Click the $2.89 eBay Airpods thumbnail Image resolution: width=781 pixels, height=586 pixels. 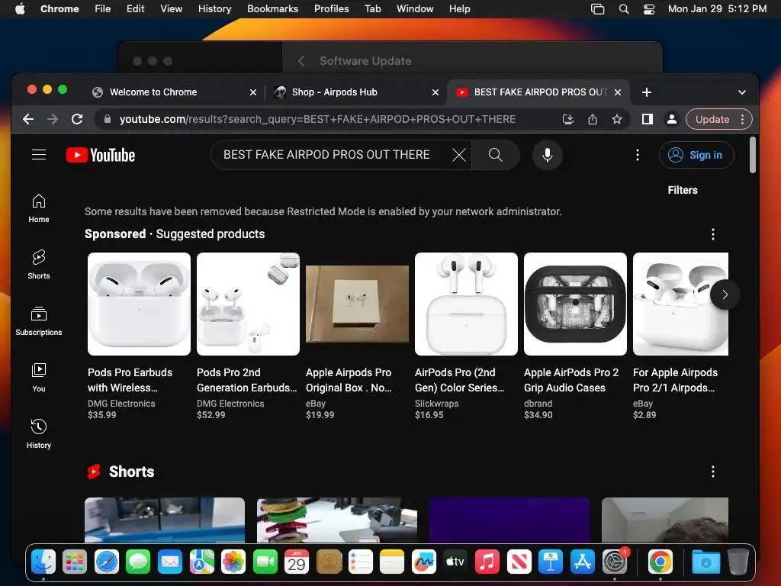[680, 304]
